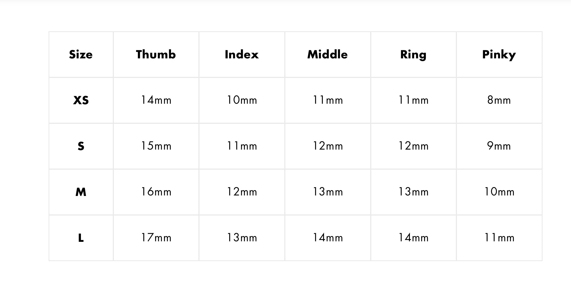
Task: Select the S size row label
Action: point(81,146)
